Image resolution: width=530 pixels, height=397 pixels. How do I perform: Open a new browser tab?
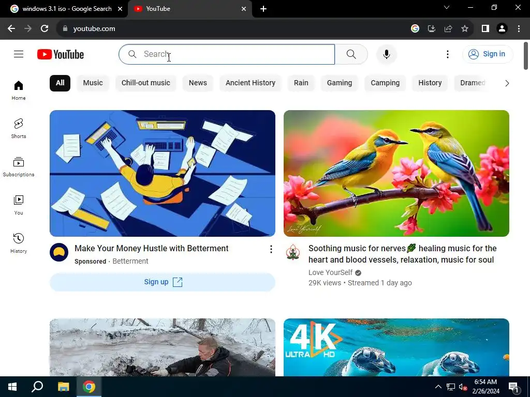263,9
